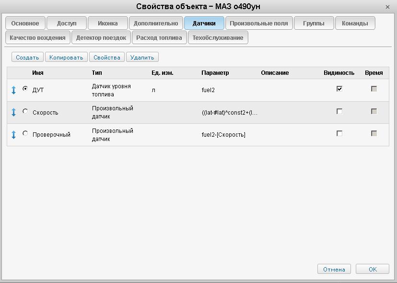Screen dimensions: 397x283
Task: Enable visibility checkbox for Скорость sensor
Action: click(x=339, y=111)
